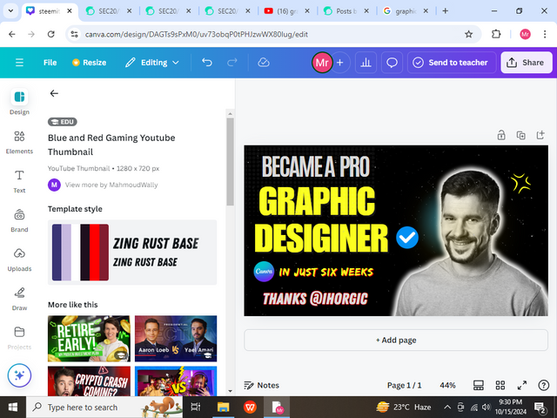Apply the red and black palette swatch

pos(95,253)
